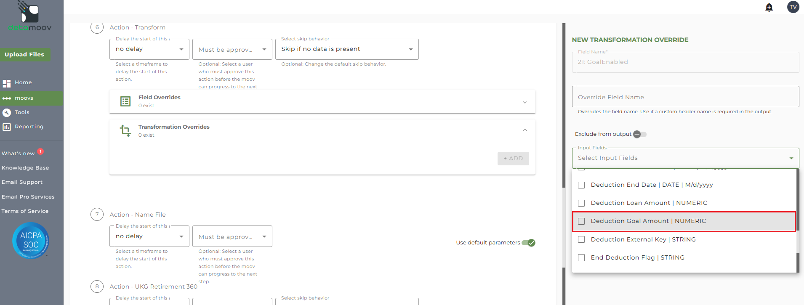Open the Home menu item
The width and height of the screenshot is (804, 305).
[x=23, y=82]
